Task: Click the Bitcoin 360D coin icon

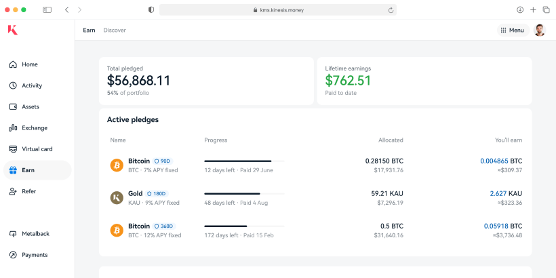Action: (117, 231)
